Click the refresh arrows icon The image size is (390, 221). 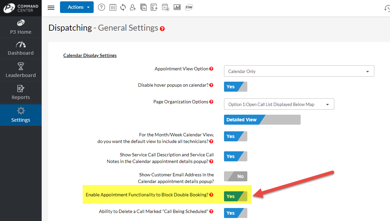click(x=123, y=7)
